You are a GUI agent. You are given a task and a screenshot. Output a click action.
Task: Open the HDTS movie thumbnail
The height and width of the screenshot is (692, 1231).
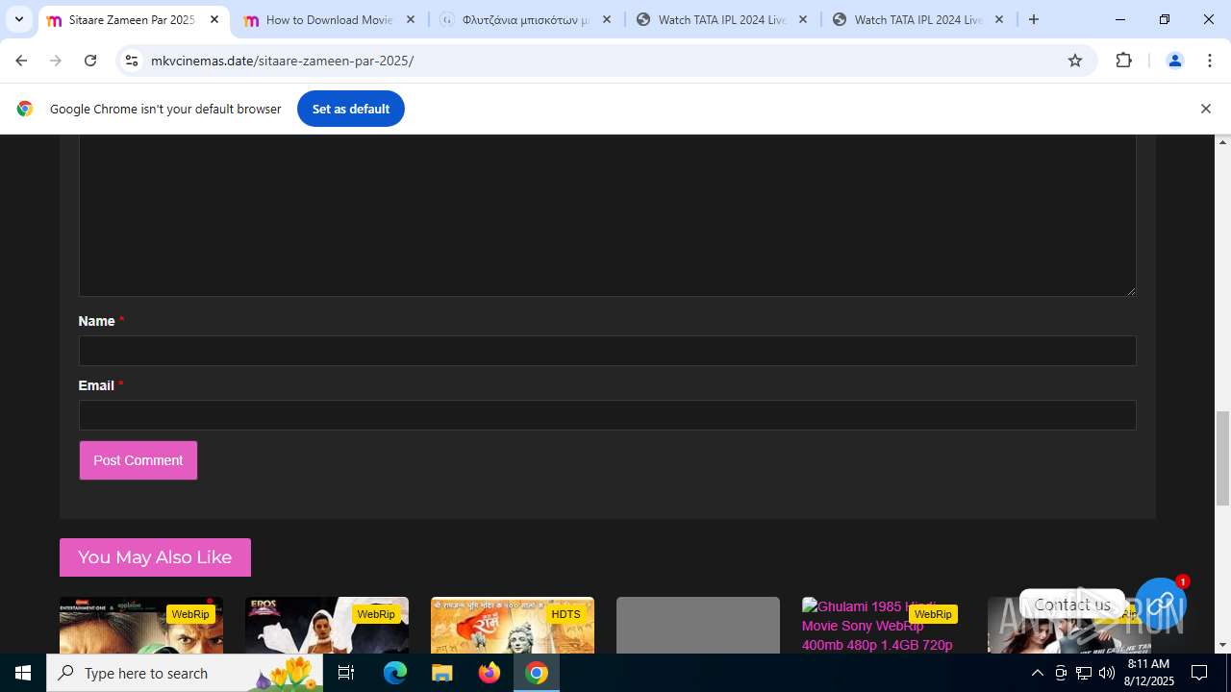coord(513,625)
